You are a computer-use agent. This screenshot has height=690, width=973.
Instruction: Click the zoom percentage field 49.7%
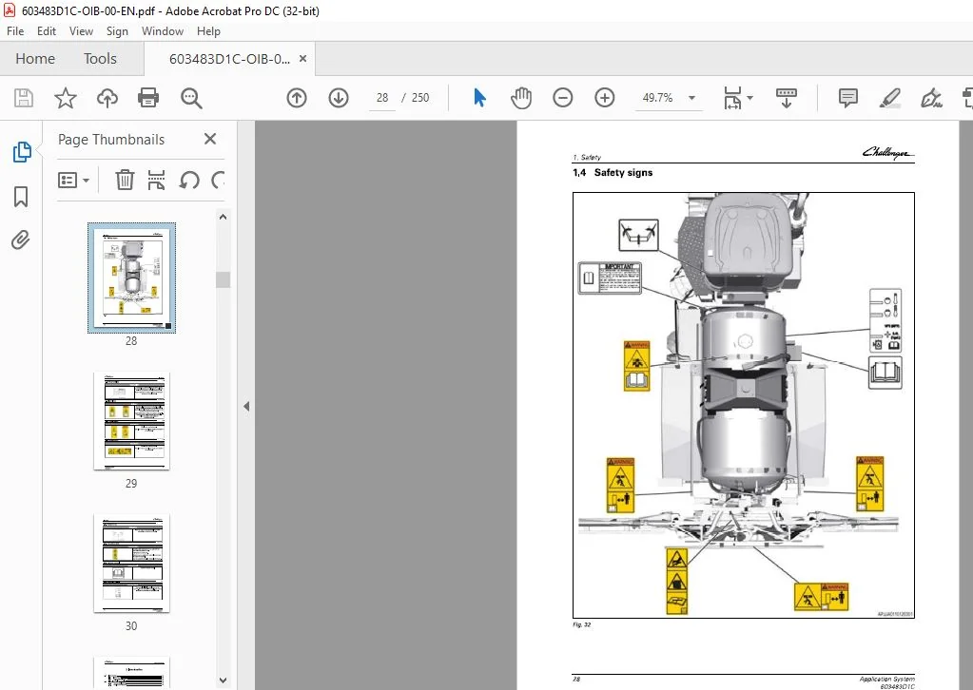point(658,98)
